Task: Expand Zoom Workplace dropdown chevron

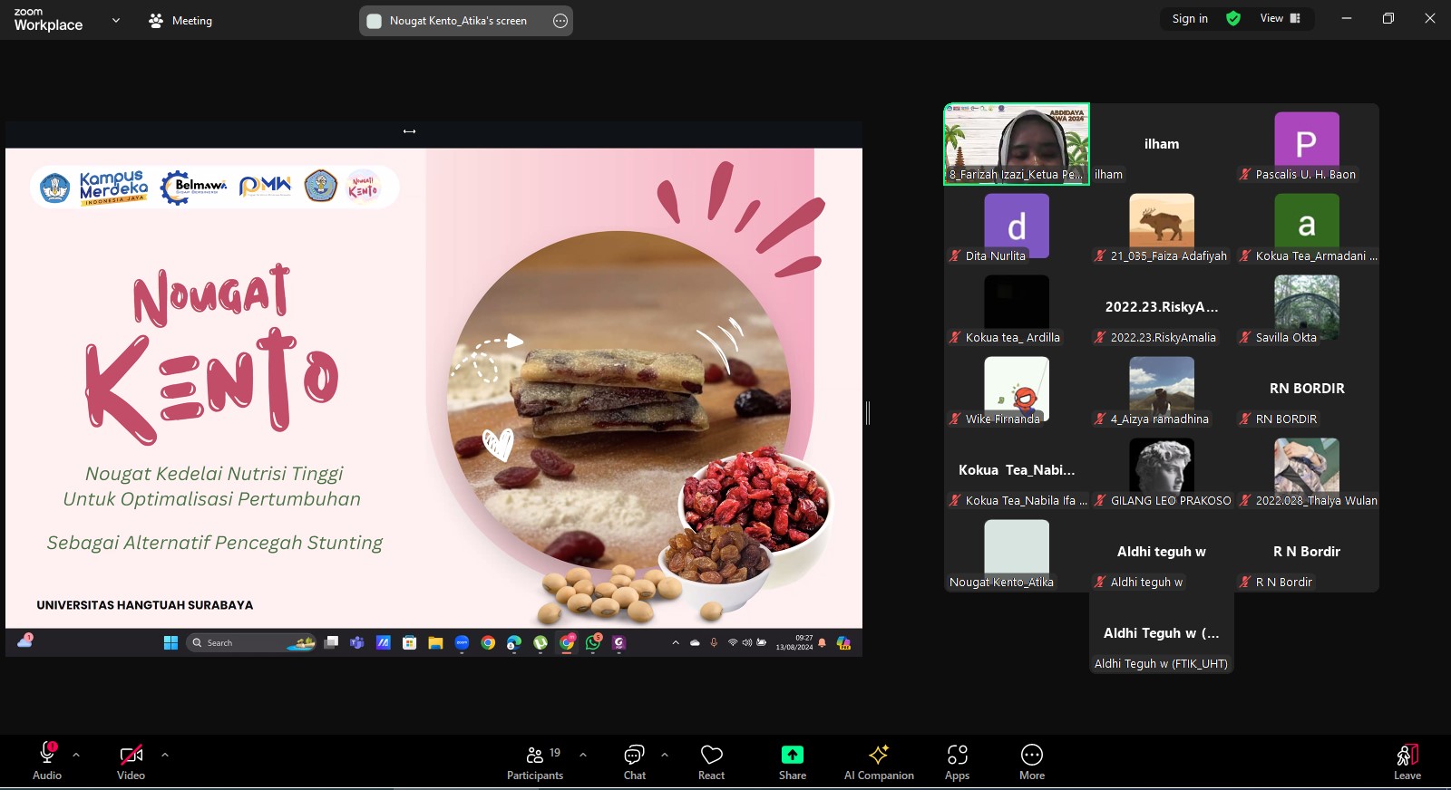Action: 115,20
